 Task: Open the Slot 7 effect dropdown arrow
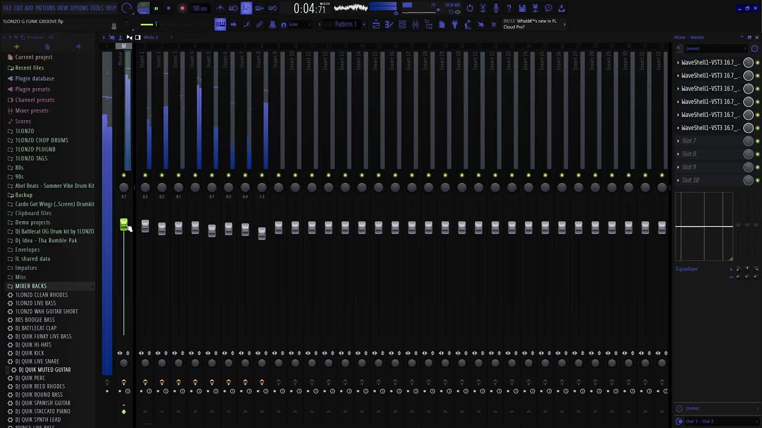click(x=678, y=141)
